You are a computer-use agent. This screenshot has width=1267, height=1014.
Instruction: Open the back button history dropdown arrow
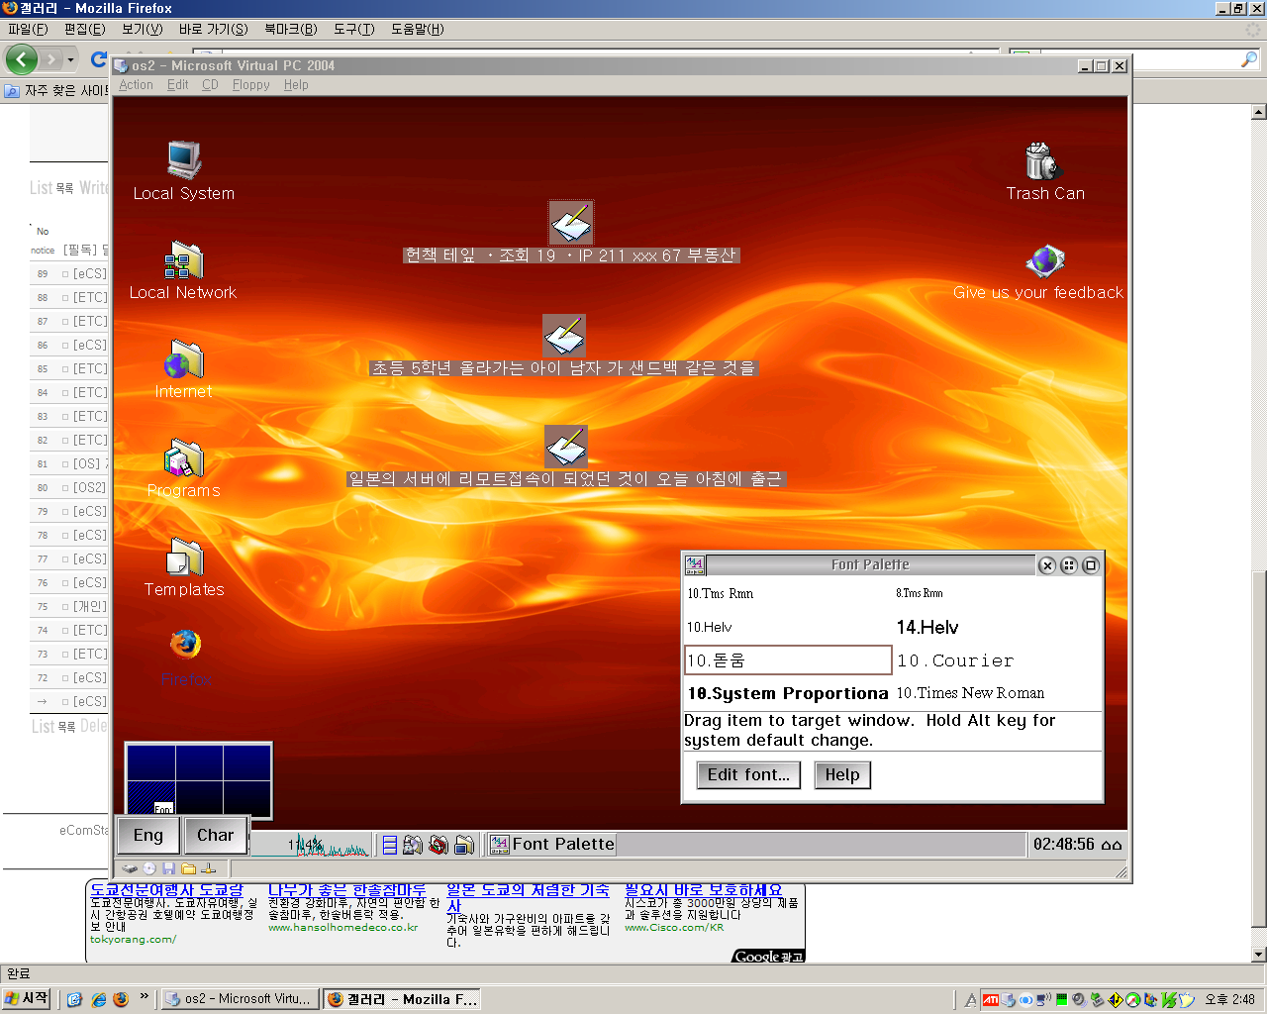click(x=71, y=60)
